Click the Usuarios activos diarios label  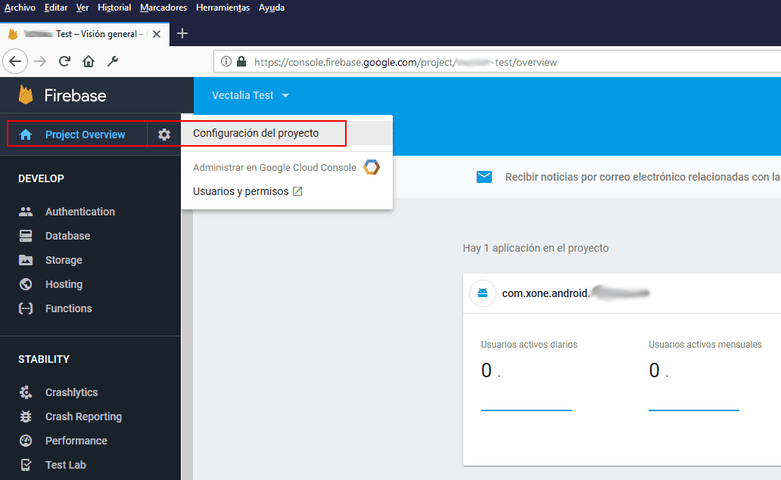click(x=529, y=344)
